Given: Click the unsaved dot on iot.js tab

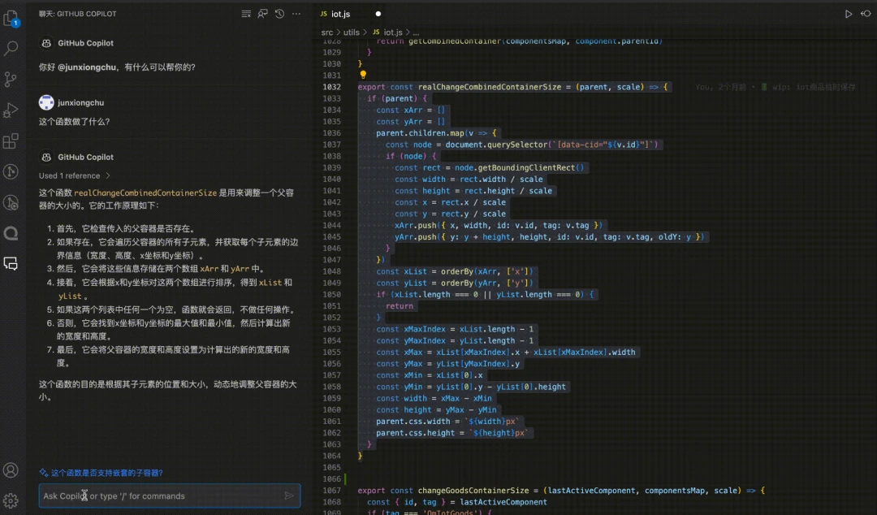Looking at the screenshot, I should click(x=378, y=14).
